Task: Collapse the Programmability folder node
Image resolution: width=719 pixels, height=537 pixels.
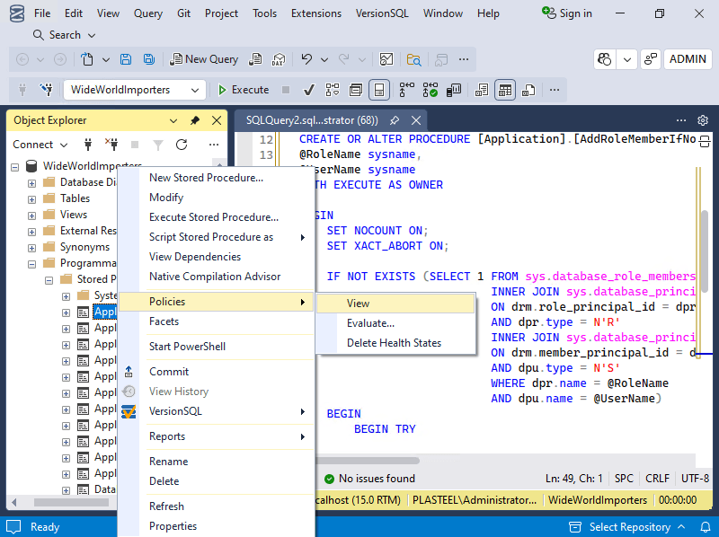Action: [31, 264]
